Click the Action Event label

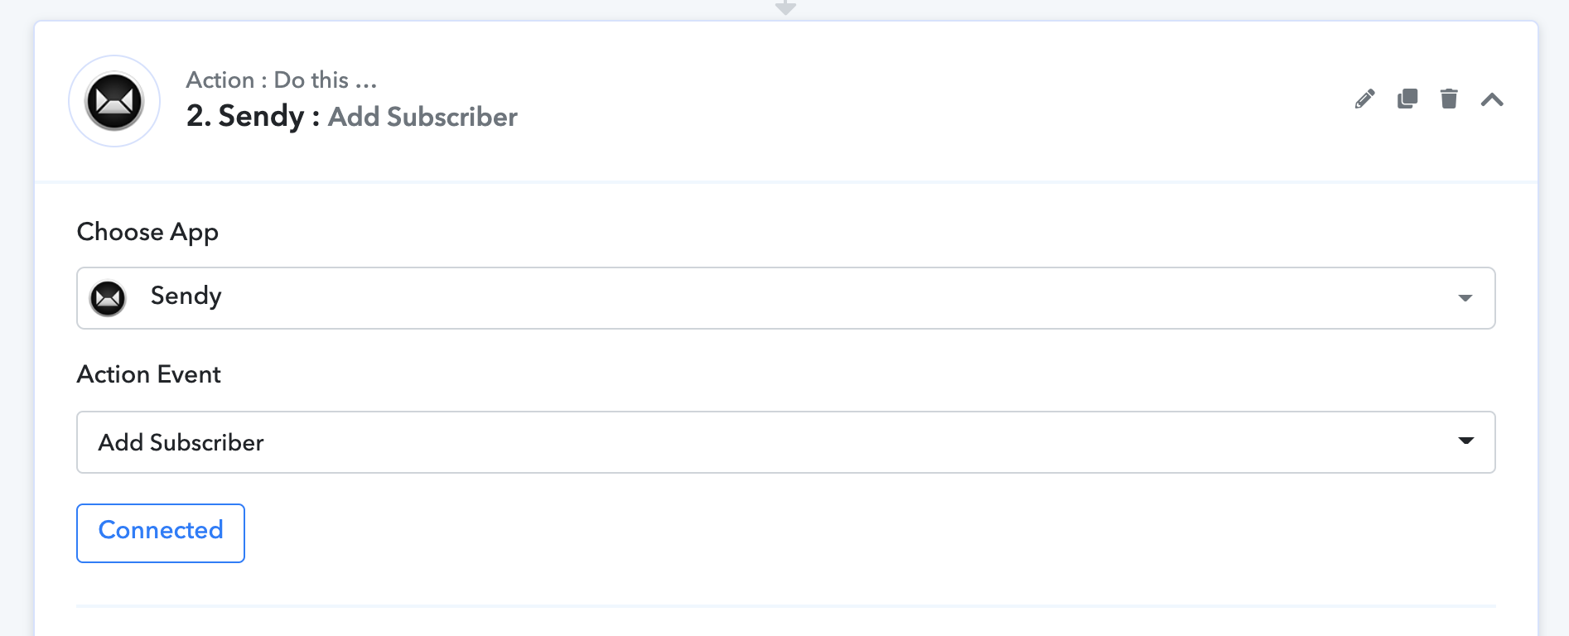pyautogui.click(x=149, y=374)
